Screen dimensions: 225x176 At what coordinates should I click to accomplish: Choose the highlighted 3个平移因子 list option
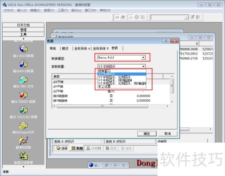point(122,74)
